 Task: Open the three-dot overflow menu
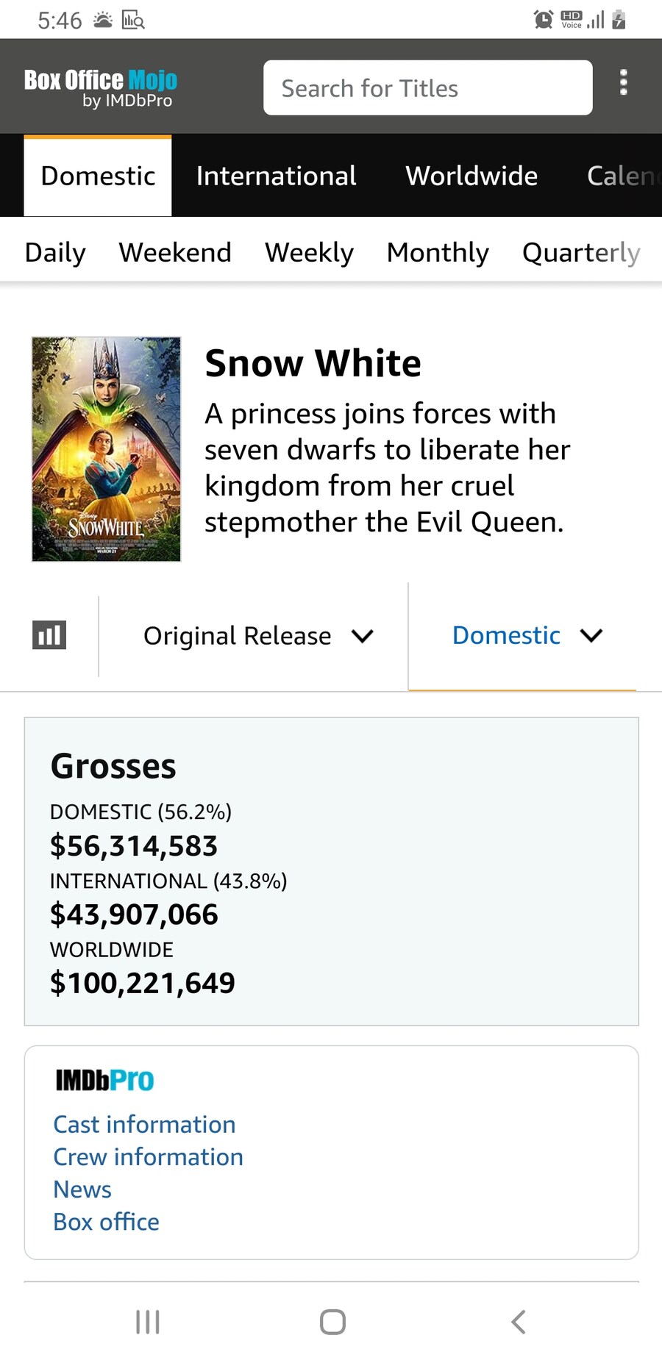[x=623, y=82]
